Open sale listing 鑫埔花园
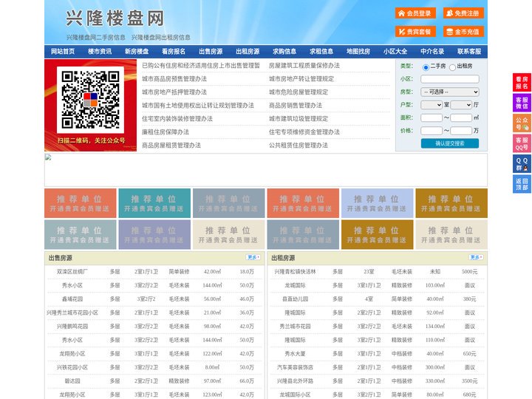 point(72,299)
